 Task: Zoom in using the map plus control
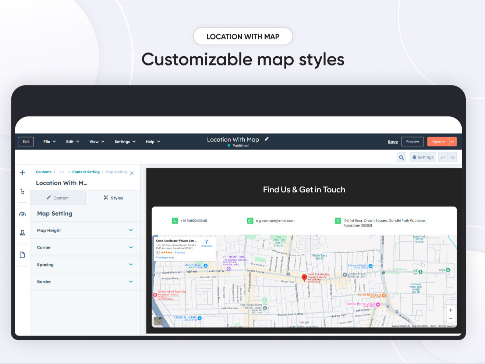pos(451,310)
